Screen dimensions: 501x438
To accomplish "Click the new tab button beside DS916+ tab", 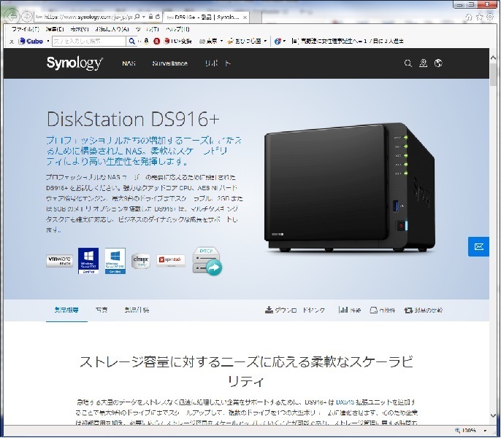I will click(256, 17).
